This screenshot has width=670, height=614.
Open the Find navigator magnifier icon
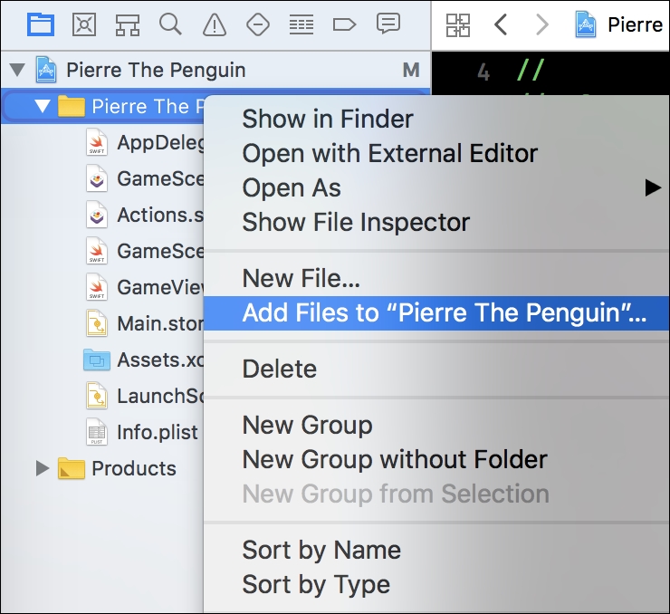click(x=170, y=24)
